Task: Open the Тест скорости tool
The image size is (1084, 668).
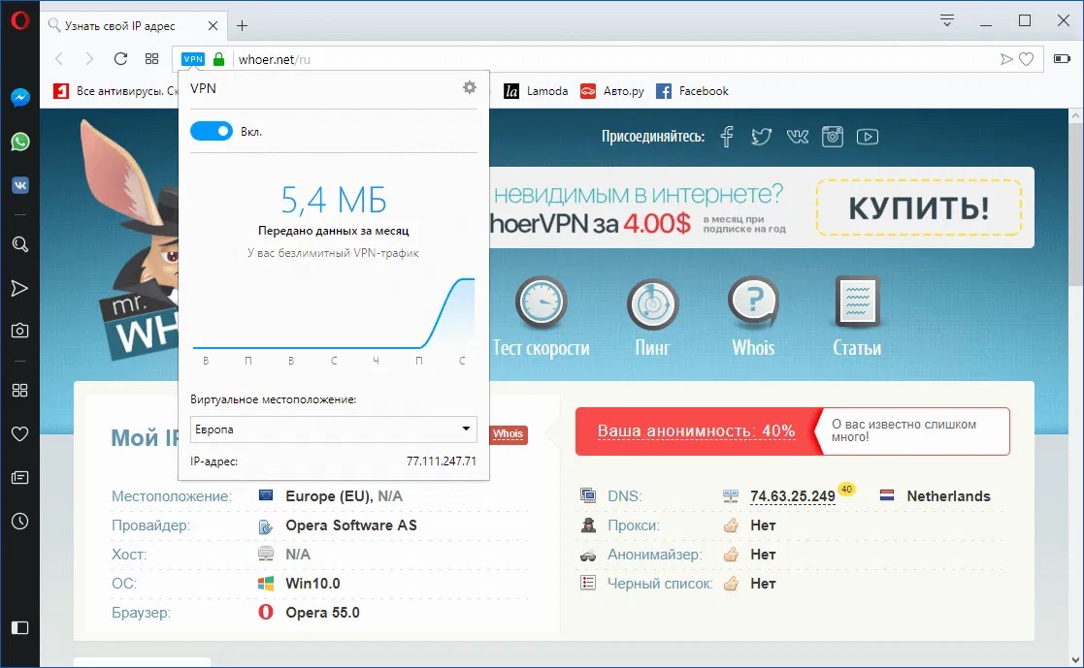Action: pos(542,316)
